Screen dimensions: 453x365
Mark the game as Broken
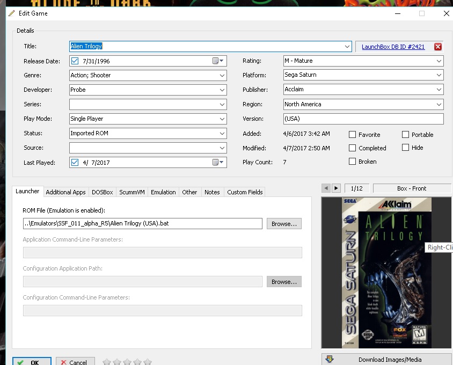coord(352,161)
